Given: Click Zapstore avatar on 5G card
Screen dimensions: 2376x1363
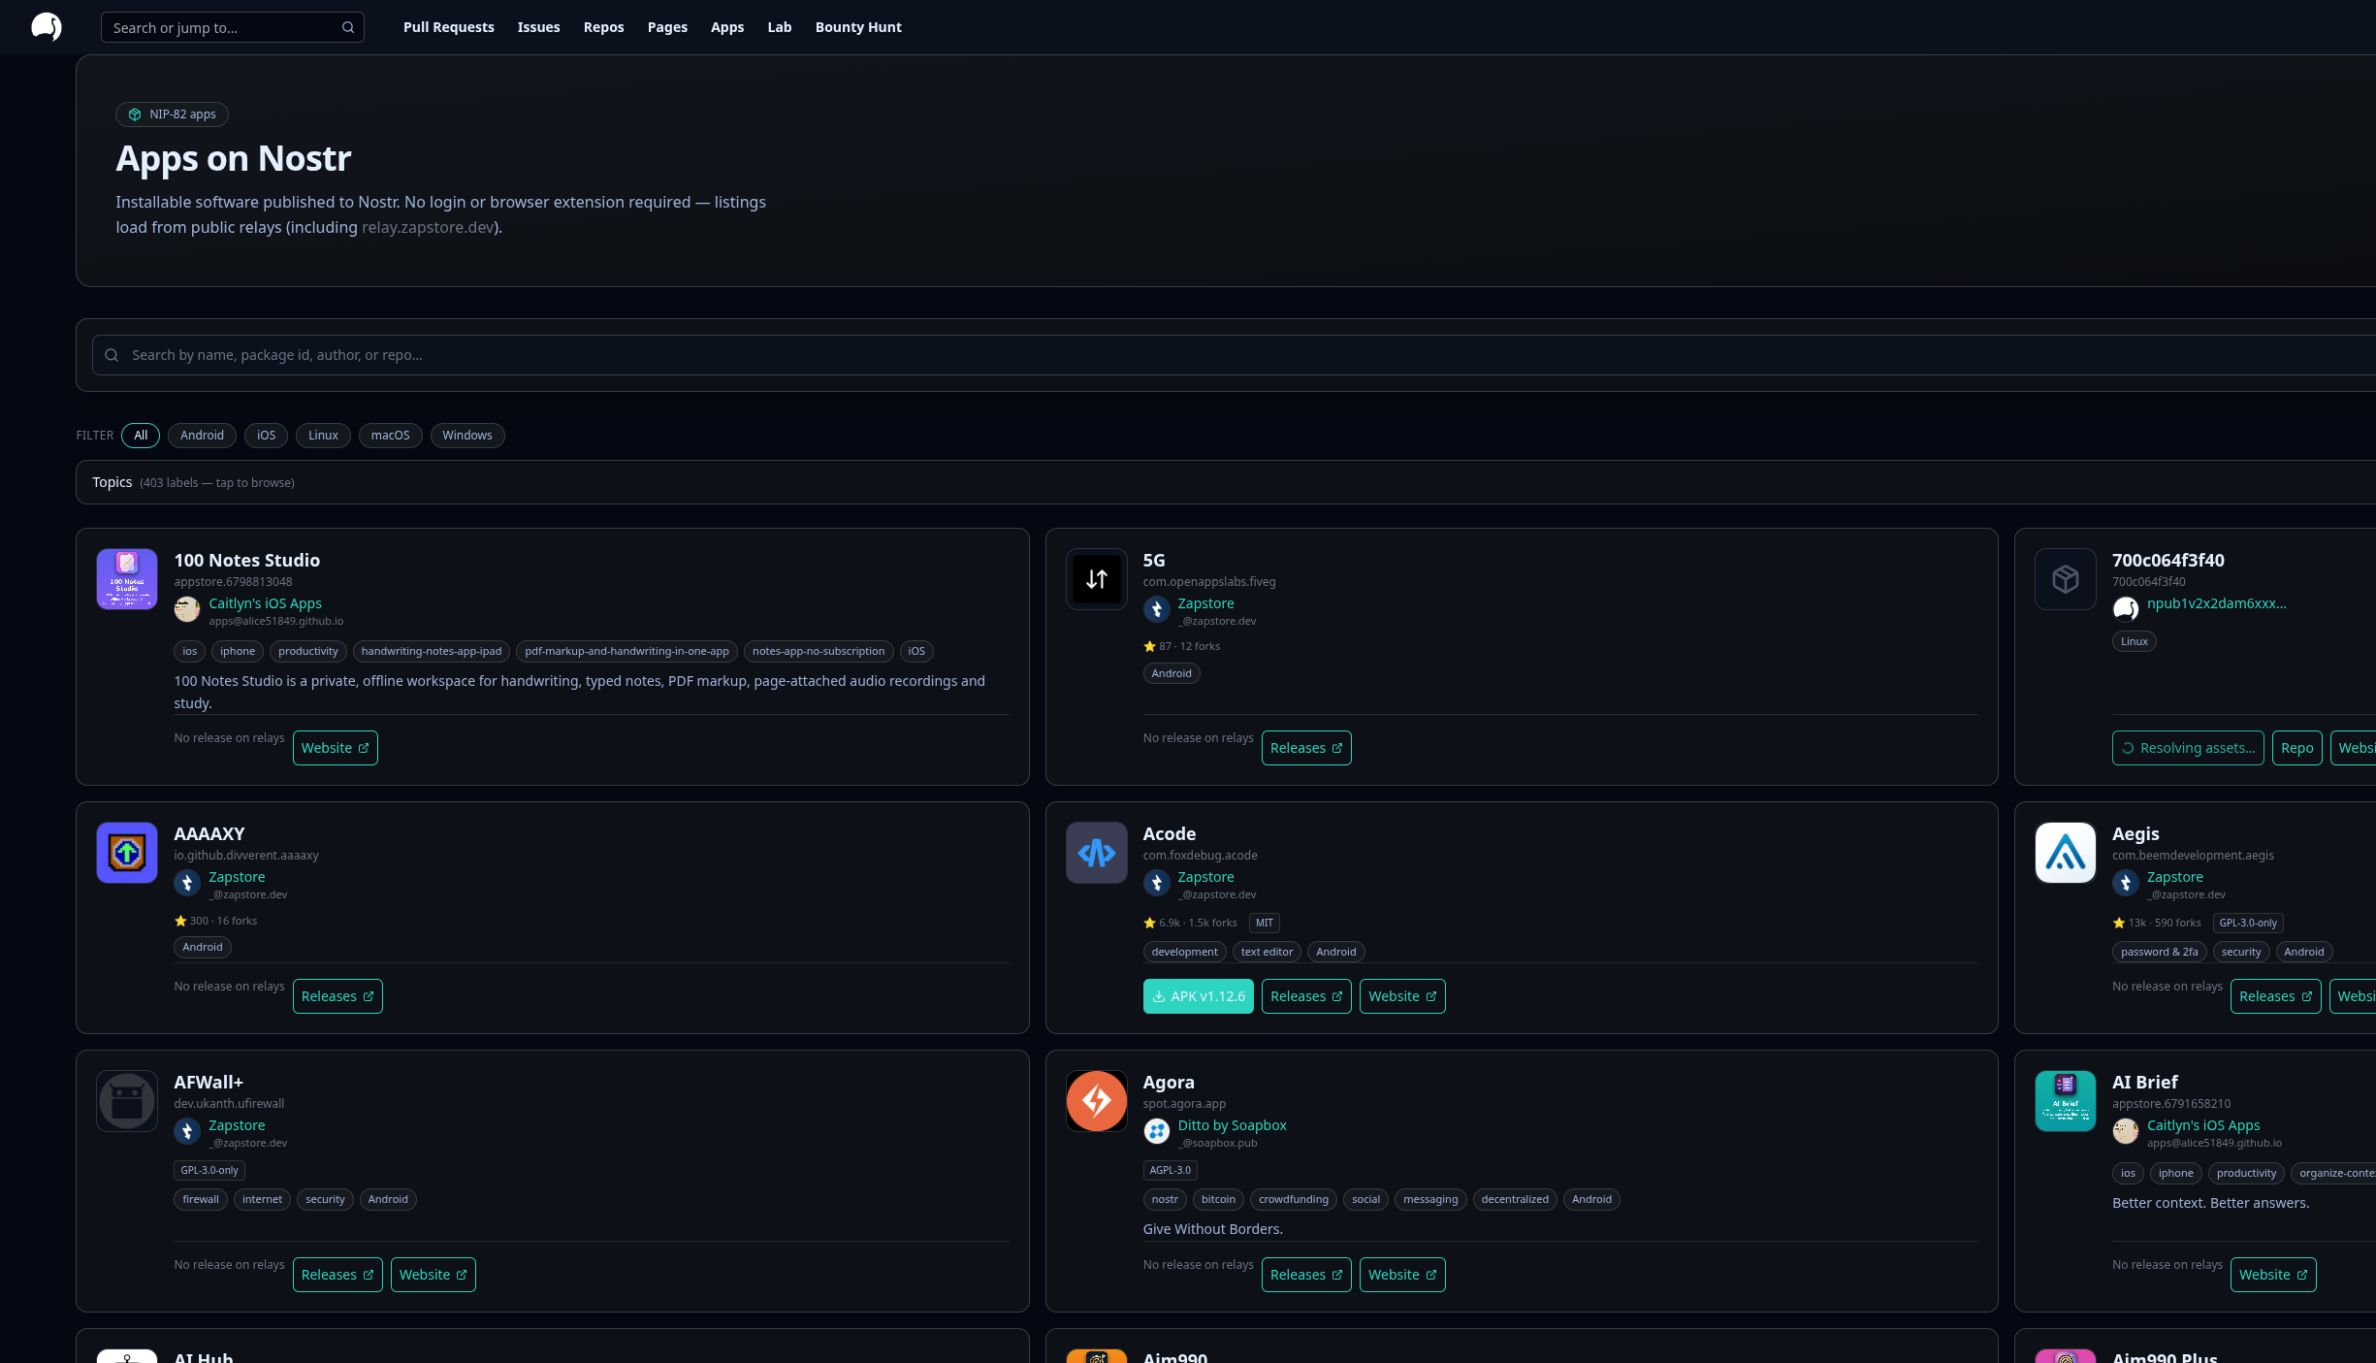Looking at the screenshot, I should 1156,609.
